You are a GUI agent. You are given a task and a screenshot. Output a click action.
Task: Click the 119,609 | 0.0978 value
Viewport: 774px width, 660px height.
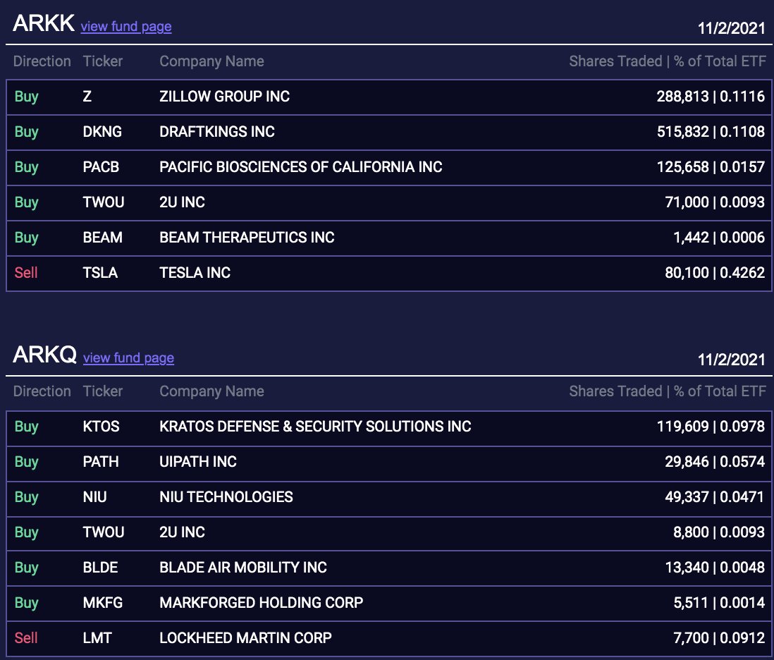point(711,427)
